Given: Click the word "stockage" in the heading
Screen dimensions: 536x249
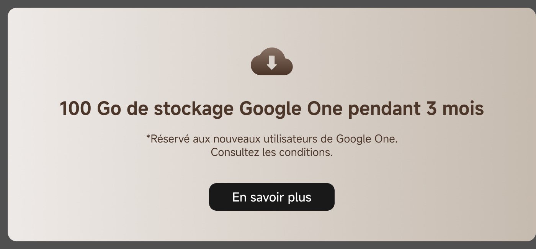Looking at the screenshot, I should pyautogui.click(x=193, y=109).
